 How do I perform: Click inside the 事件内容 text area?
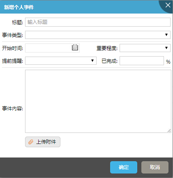[x=98, y=101]
